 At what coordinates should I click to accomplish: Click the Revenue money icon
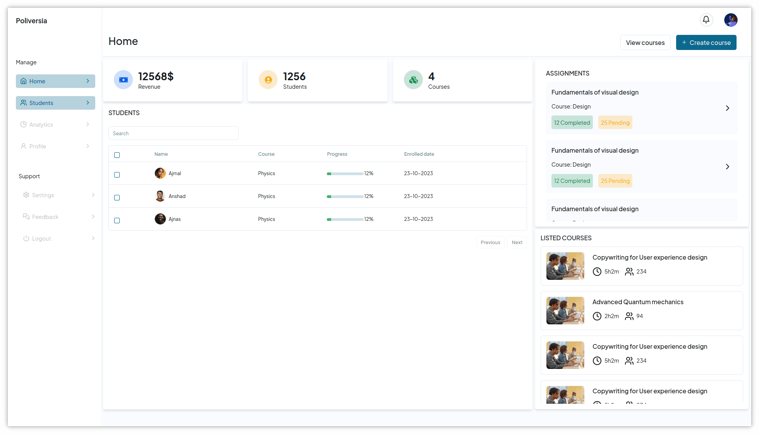(x=123, y=80)
